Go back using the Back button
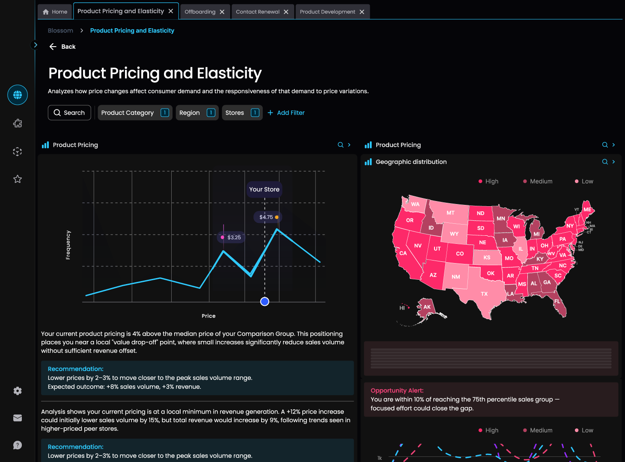 (x=62, y=47)
